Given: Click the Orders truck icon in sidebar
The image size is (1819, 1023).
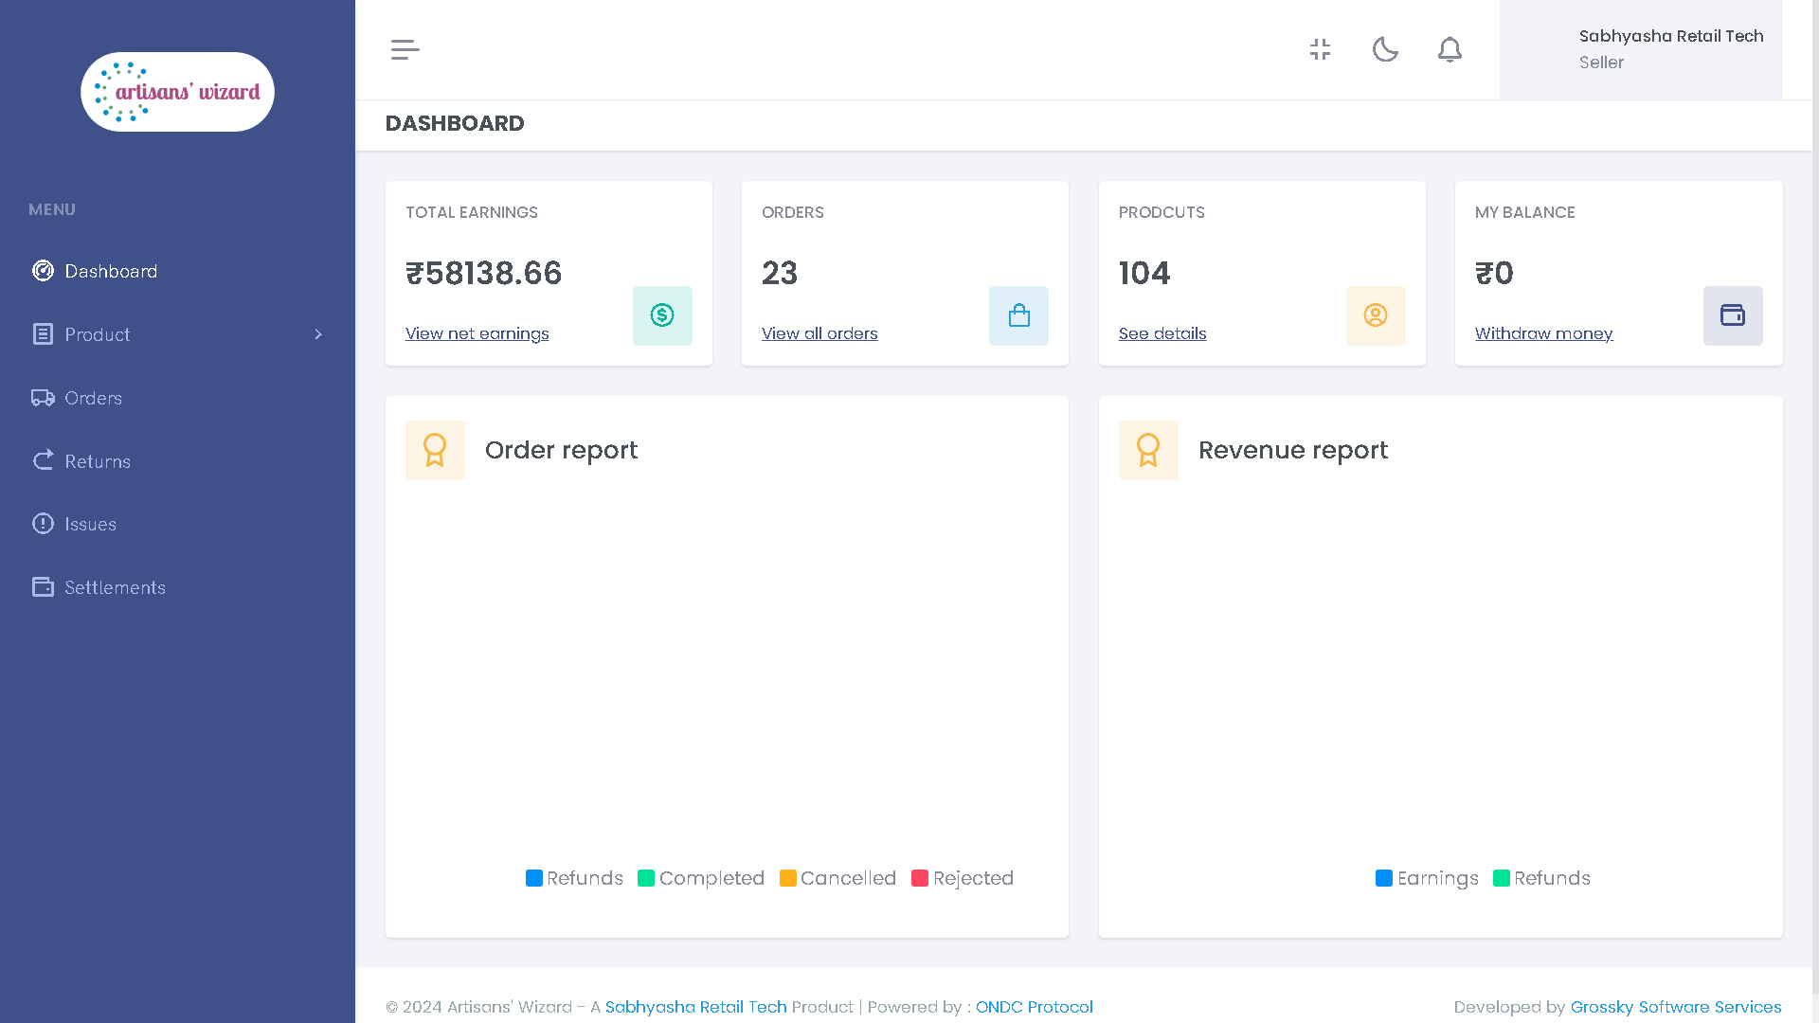Looking at the screenshot, I should (43, 398).
